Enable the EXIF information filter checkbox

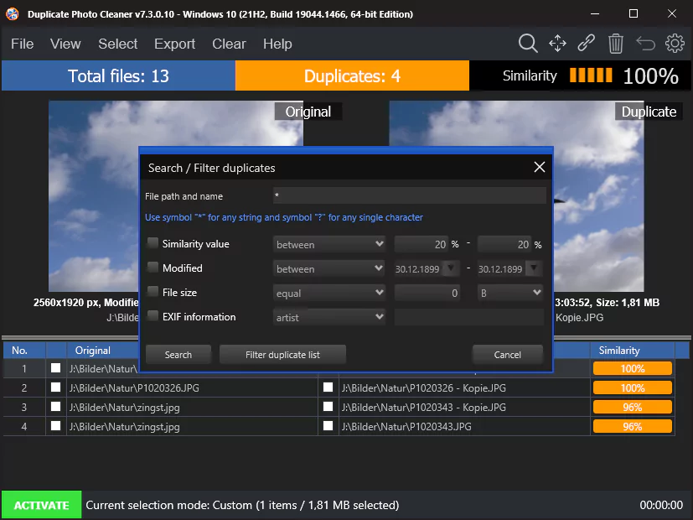pyautogui.click(x=153, y=316)
